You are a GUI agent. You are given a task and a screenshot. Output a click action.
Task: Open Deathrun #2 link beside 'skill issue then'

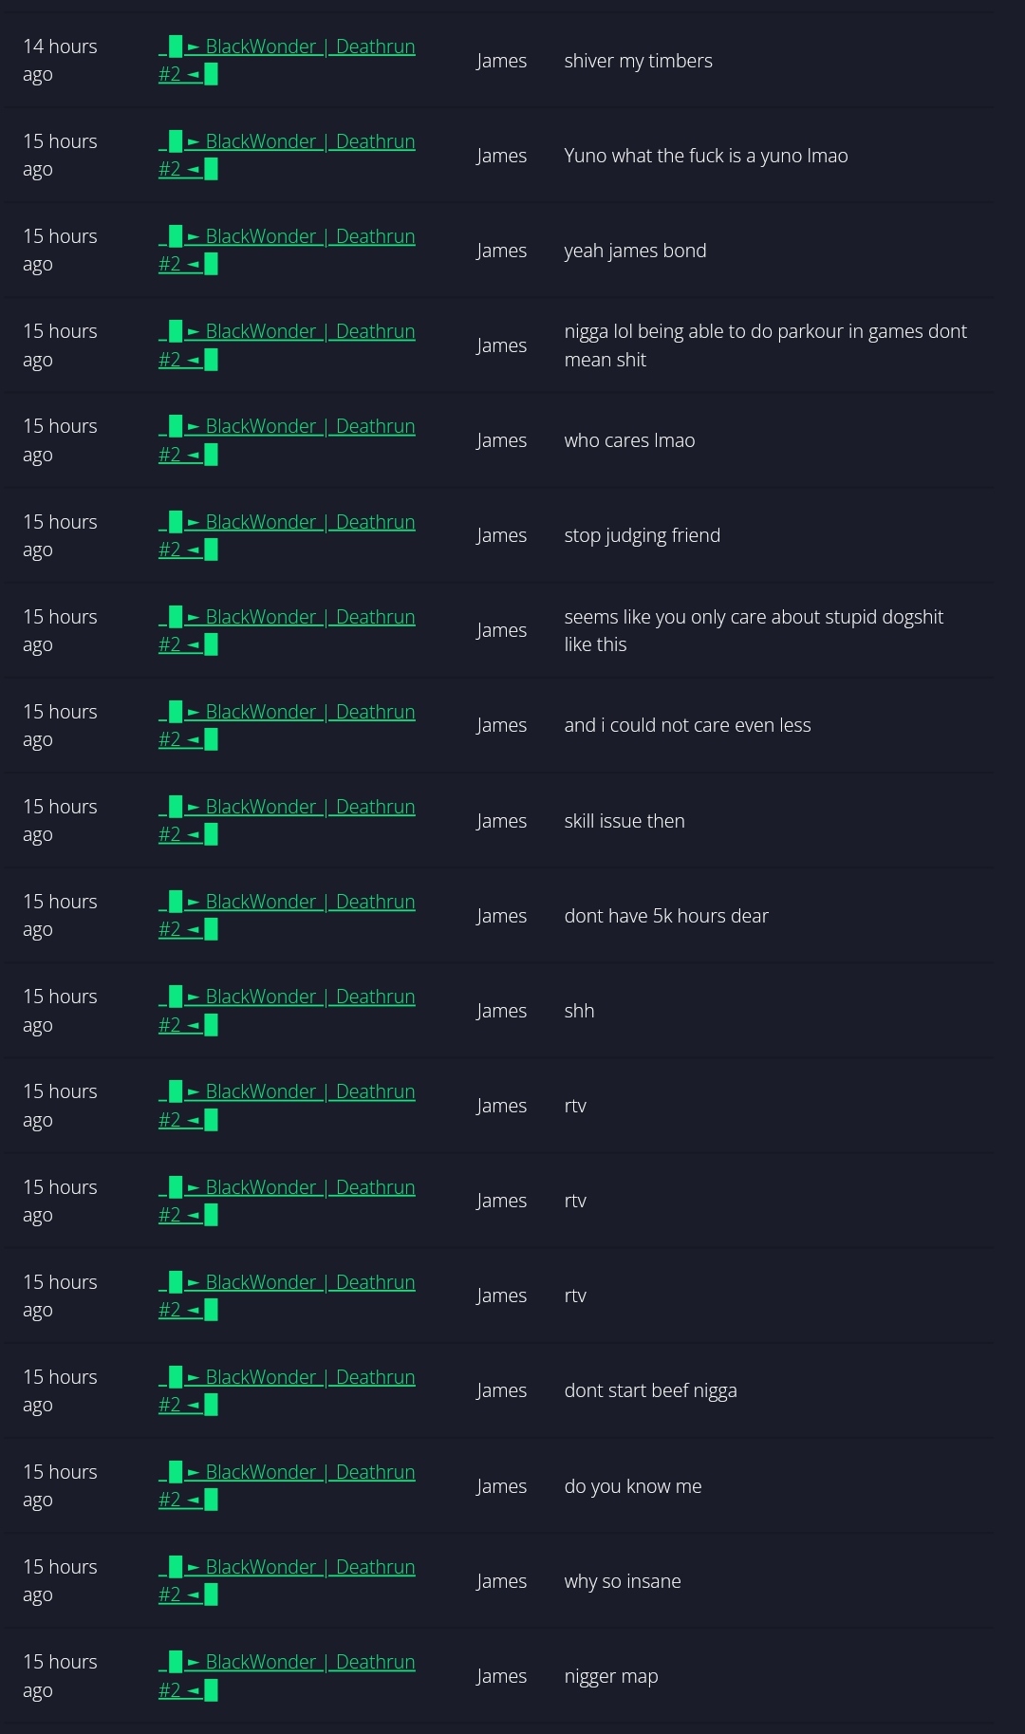point(287,820)
